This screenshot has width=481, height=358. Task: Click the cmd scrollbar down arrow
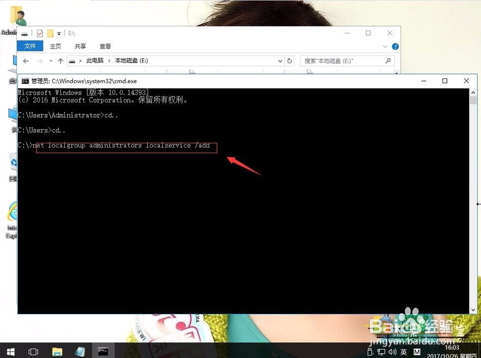pyautogui.click(x=473, y=310)
